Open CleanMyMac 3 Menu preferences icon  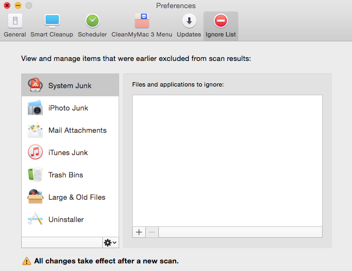point(142,21)
